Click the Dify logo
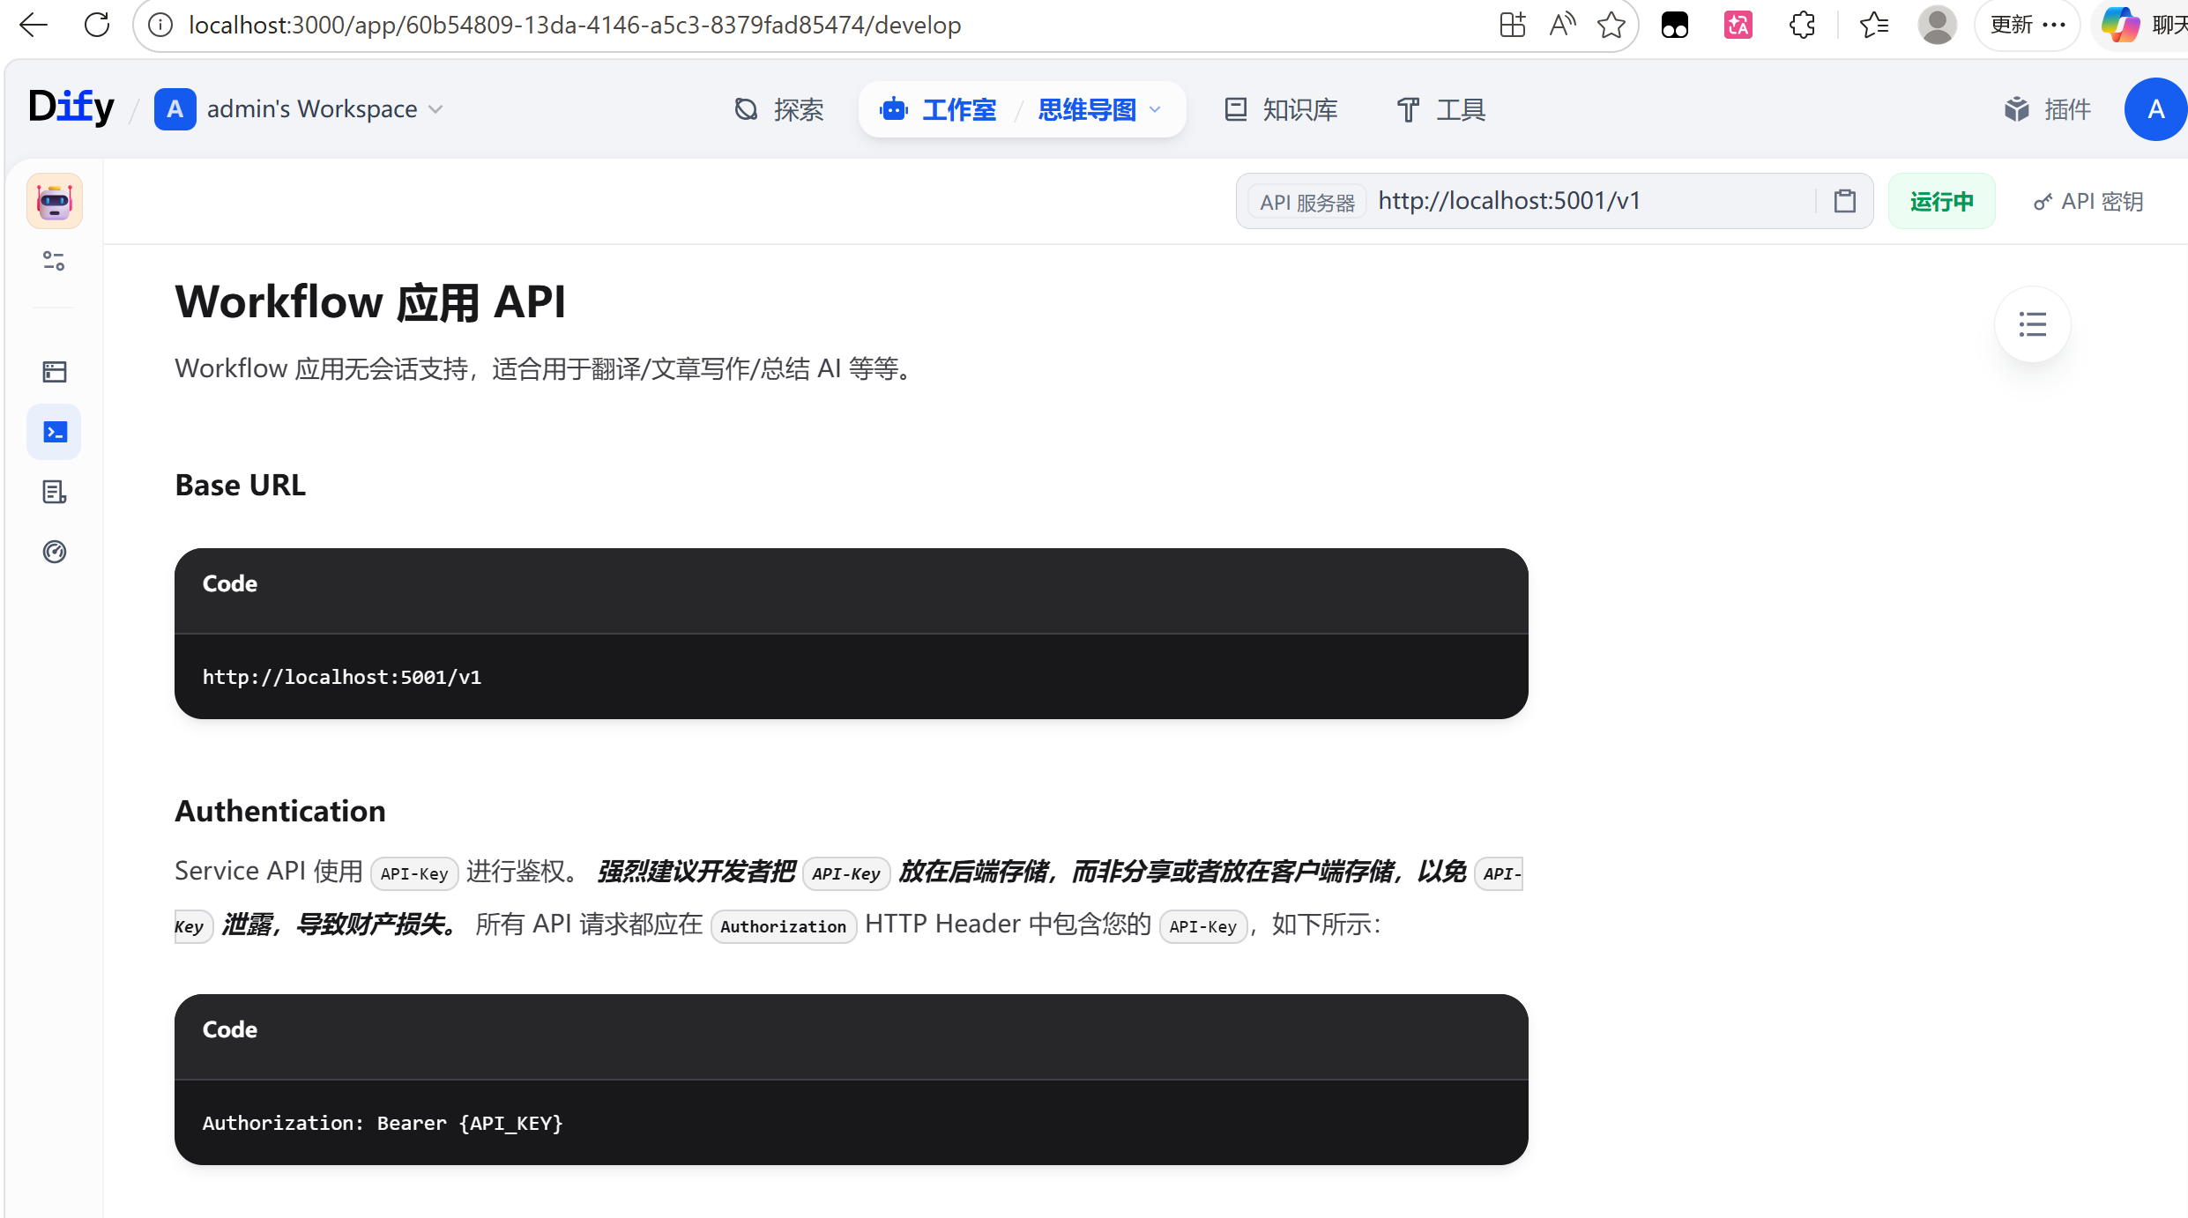 pyautogui.click(x=71, y=108)
